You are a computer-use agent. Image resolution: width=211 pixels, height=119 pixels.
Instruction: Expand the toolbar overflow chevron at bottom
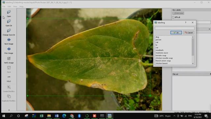click(9, 110)
